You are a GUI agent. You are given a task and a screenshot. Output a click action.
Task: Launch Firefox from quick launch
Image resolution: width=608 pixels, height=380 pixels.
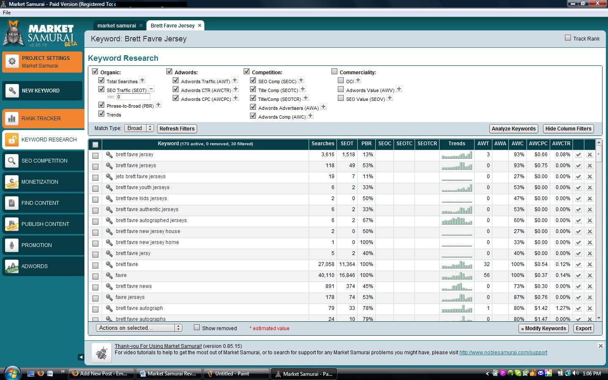41,373
